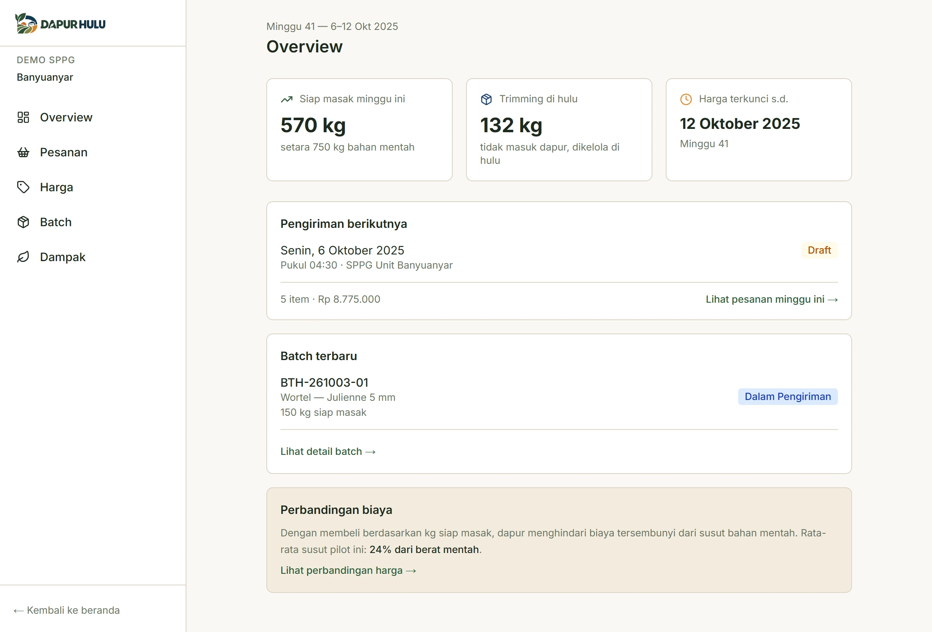The height and width of the screenshot is (632, 932).
Task: Click the package icon on Trimming di hulu card
Action: click(x=486, y=99)
